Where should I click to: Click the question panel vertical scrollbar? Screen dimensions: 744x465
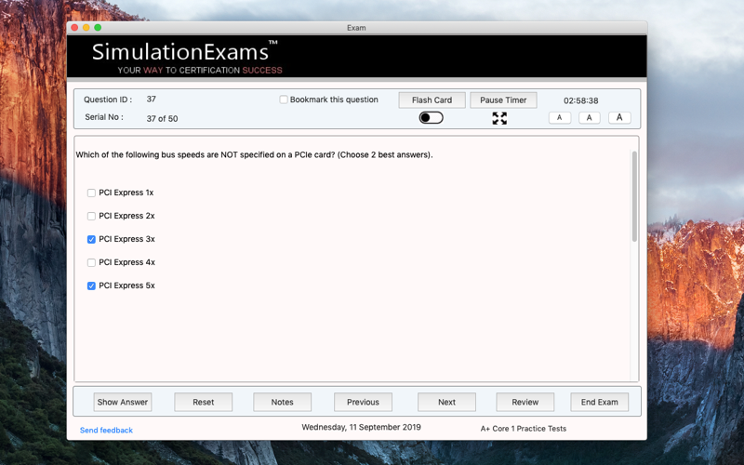coord(634,196)
